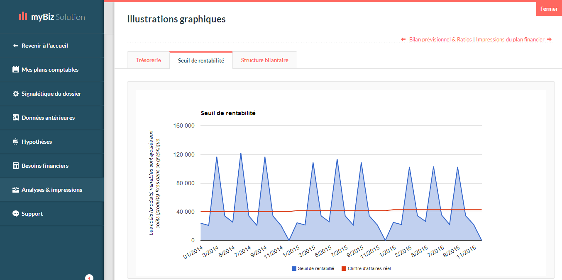562x280 pixels.
Task: Click the 80 000 y-axis label
Action: [185, 183]
